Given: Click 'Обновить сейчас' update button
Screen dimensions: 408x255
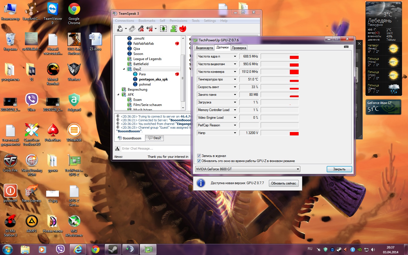Looking at the screenshot, I should pos(283,183).
